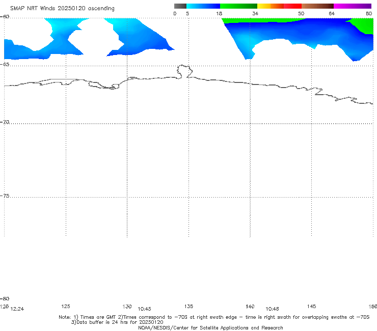The width and height of the screenshot is (377, 331).
Task: Pick the brown segment of the color bar
Action: (317, 6)
